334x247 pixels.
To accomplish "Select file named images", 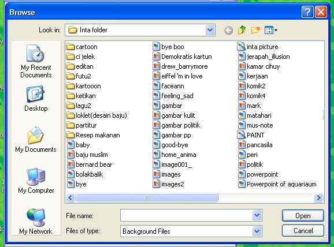I will [x=166, y=174].
